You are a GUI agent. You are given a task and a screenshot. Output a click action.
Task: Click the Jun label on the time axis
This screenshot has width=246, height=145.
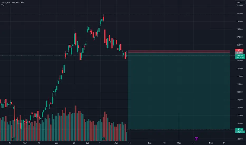[x=57, y=143]
